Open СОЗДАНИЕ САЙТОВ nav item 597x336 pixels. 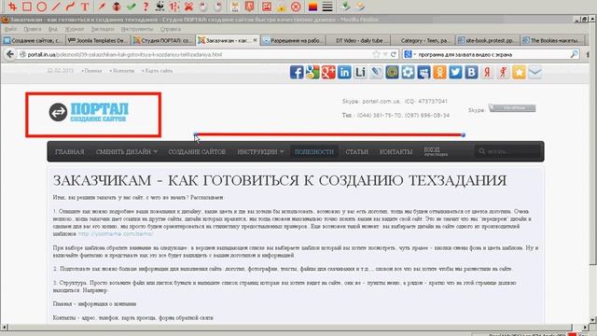[x=197, y=151]
